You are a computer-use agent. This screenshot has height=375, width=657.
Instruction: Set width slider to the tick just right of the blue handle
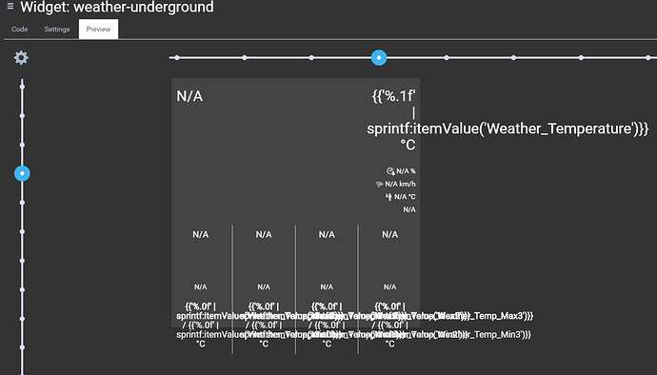coord(447,57)
